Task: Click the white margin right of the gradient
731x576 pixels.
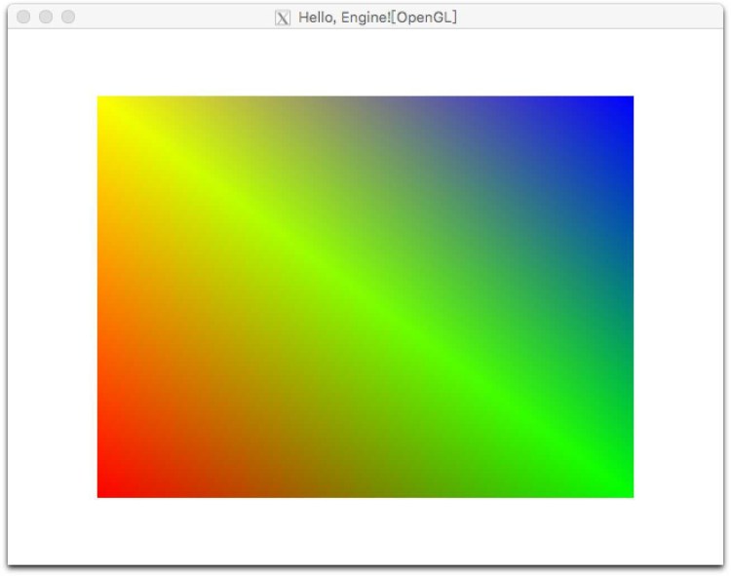Action: pos(677,297)
